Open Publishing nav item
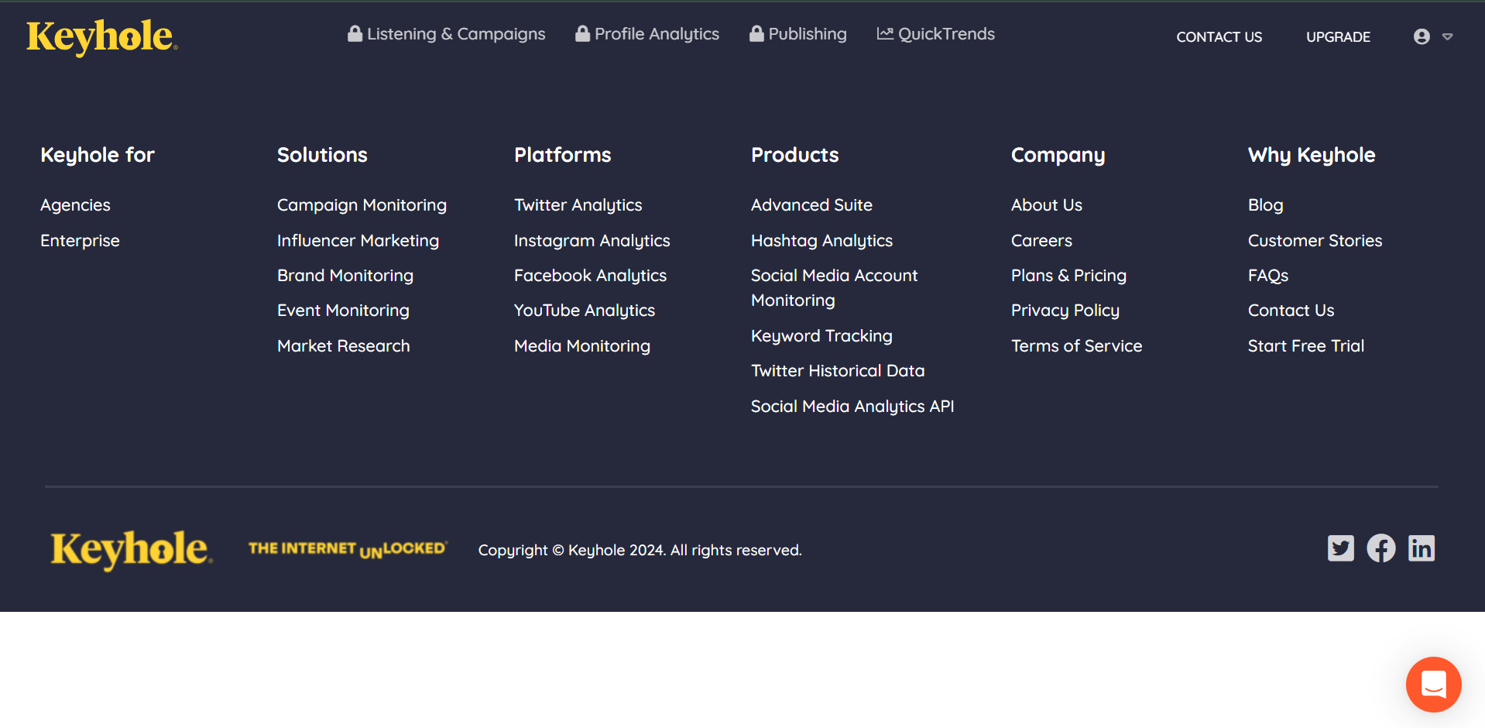Viewport: 1485px width, 728px height. coord(798,34)
